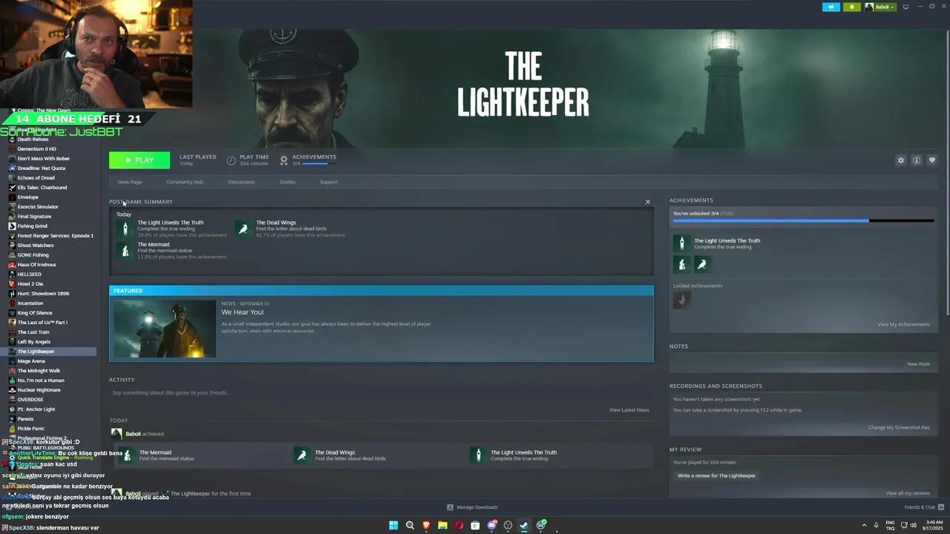
Task: Open Baboli's avatar in today's activity
Action: coord(117,434)
